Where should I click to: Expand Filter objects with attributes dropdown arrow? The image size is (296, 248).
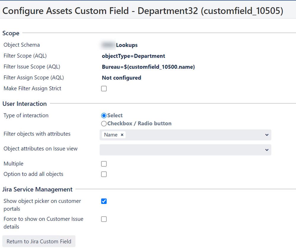pyautogui.click(x=267, y=135)
